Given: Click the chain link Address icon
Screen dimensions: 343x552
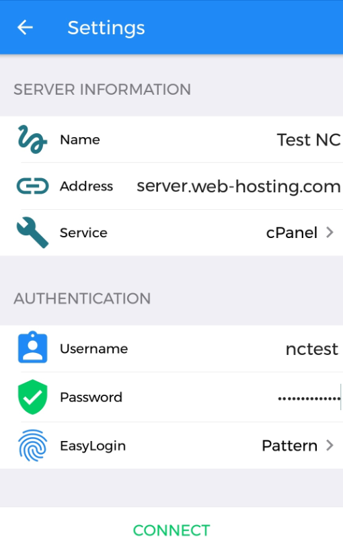Looking at the screenshot, I should tap(32, 186).
